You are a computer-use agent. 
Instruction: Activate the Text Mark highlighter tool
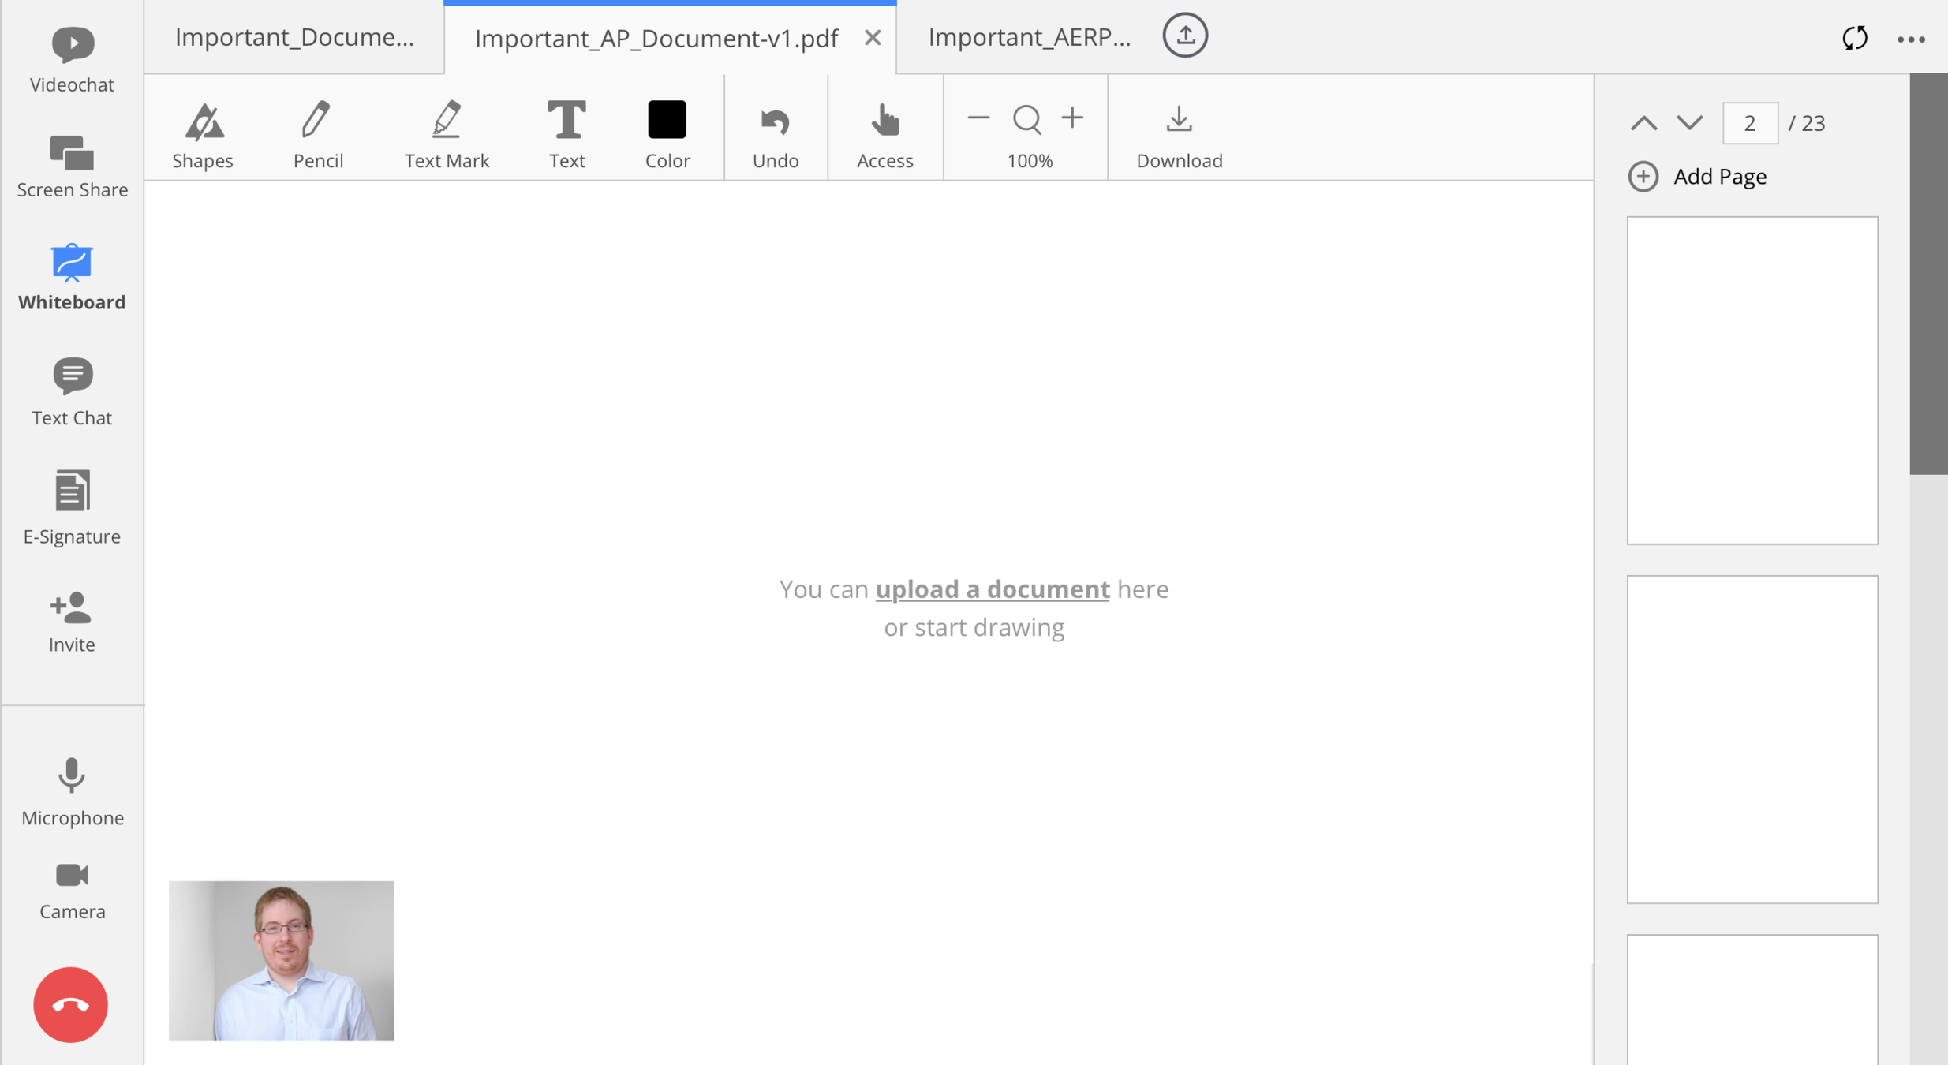(x=447, y=135)
